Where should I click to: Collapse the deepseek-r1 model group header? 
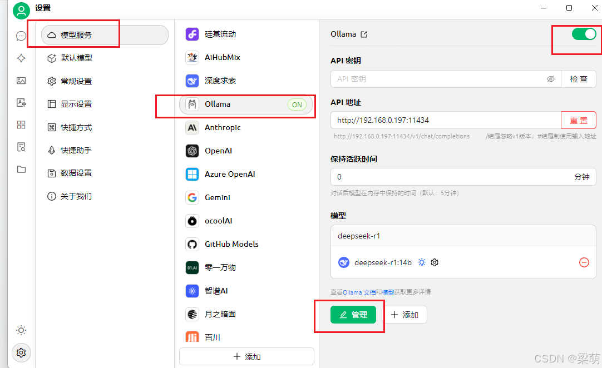pos(463,236)
